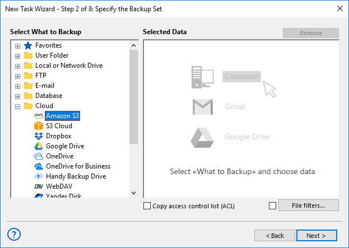The height and width of the screenshot is (248, 349).
Task: Click the tree scrollbar down arrow
Action: [133, 193]
